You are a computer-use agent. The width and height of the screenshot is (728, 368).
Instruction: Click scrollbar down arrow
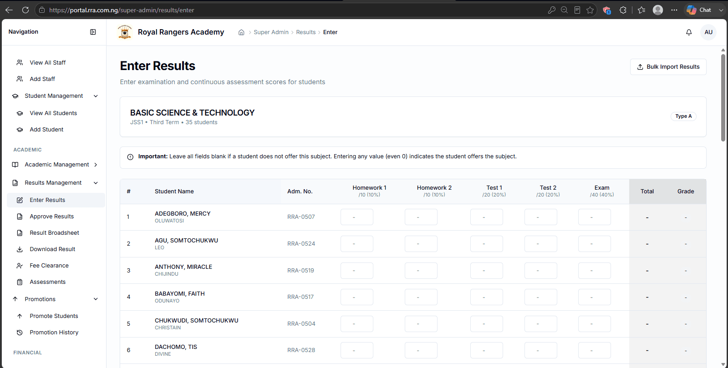(x=723, y=364)
